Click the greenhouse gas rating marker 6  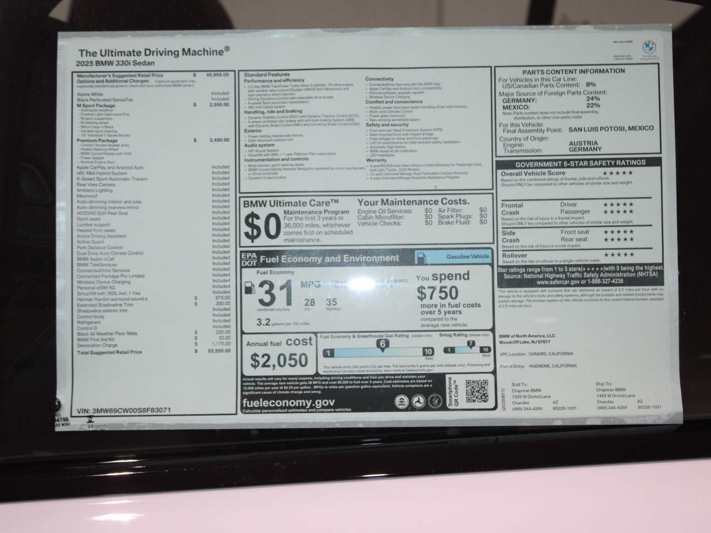click(x=382, y=344)
